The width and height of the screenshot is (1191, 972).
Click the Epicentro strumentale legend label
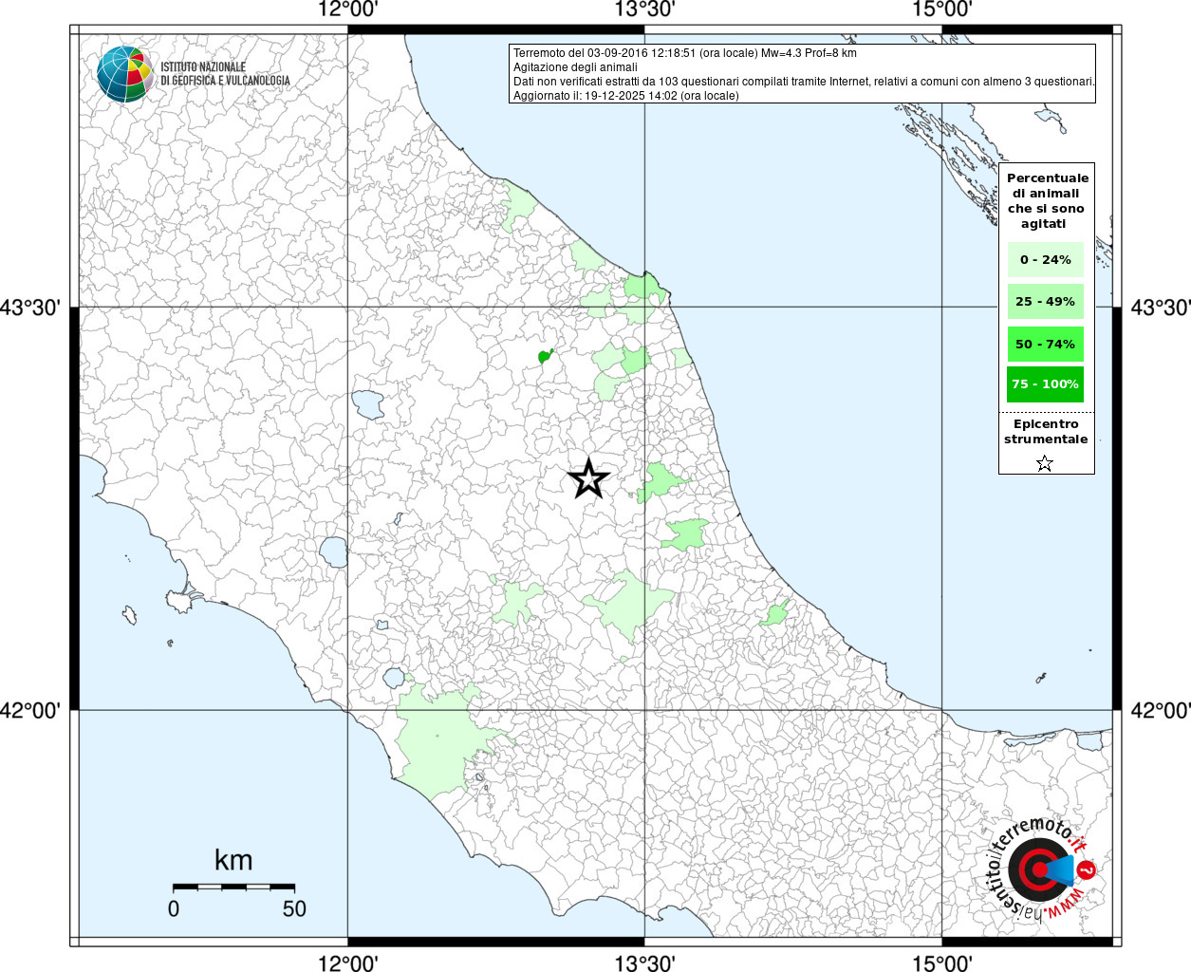(1046, 432)
